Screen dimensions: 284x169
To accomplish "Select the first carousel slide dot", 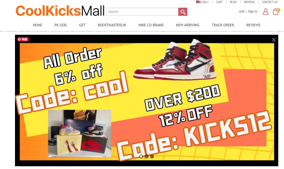I will (x=141, y=156).
